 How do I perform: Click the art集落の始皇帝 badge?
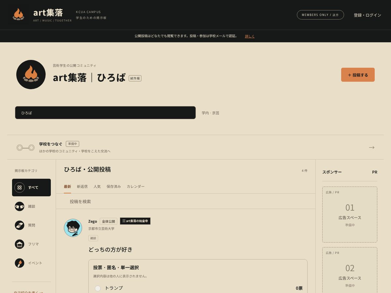click(135, 221)
